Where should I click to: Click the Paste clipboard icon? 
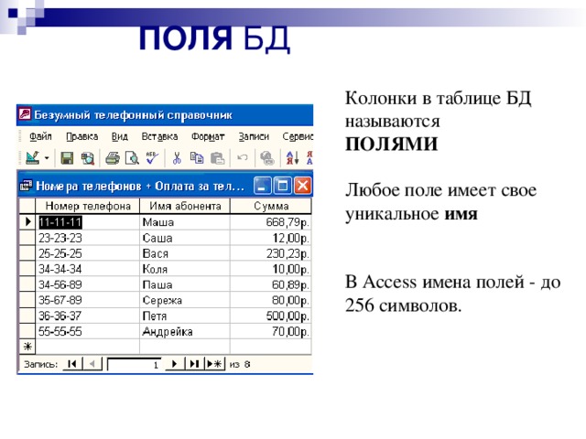point(218,158)
